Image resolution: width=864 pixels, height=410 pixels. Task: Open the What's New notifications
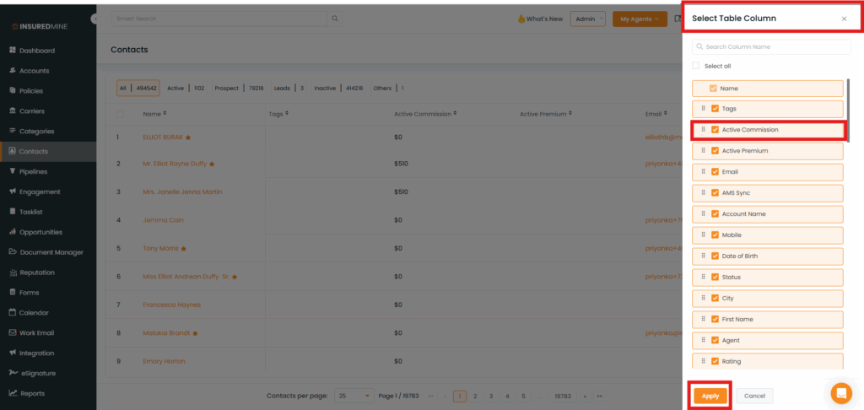click(x=540, y=19)
